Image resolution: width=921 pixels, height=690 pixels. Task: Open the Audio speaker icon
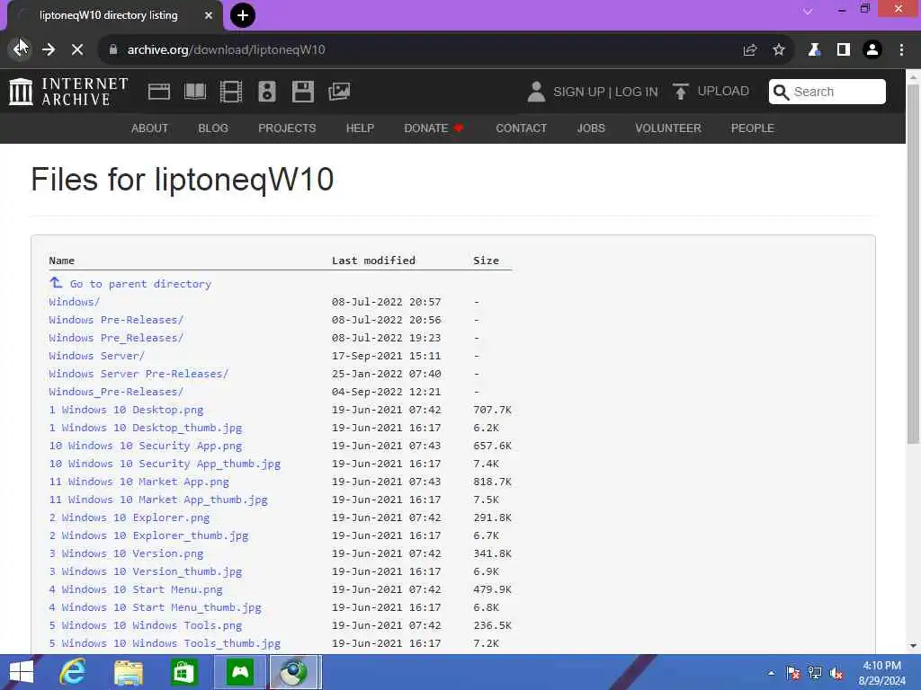point(266,92)
